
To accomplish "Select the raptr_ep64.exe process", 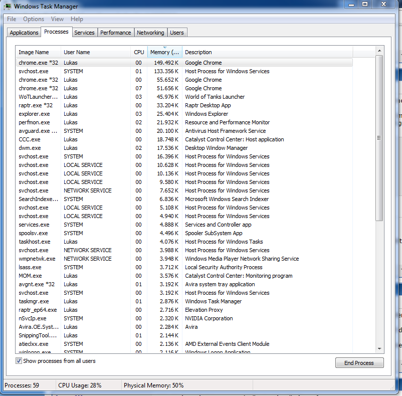I will pyautogui.click(x=184, y=310).
